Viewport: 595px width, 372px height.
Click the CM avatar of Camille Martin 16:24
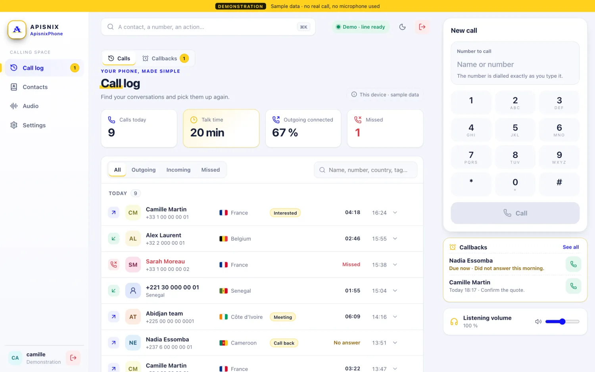click(133, 213)
